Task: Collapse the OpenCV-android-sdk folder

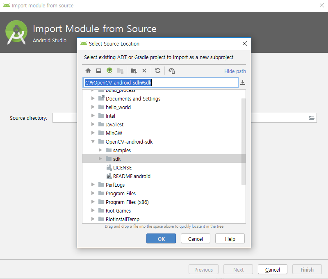Action: tap(93, 142)
